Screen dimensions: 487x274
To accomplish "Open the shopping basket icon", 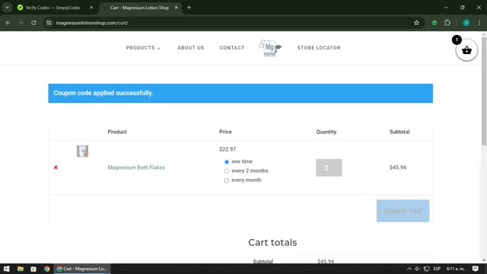I will [x=466, y=50].
